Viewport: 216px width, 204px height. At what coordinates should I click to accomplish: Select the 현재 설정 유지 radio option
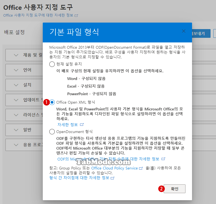click(52, 64)
